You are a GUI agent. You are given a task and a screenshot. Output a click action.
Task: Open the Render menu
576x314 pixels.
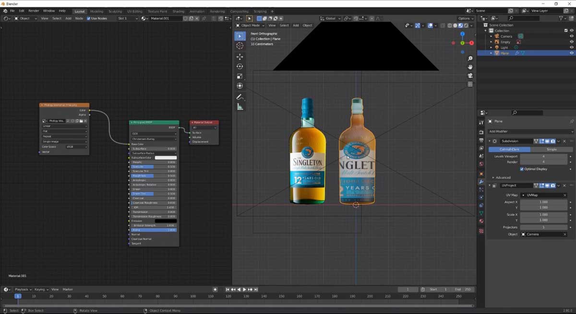[34, 11]
